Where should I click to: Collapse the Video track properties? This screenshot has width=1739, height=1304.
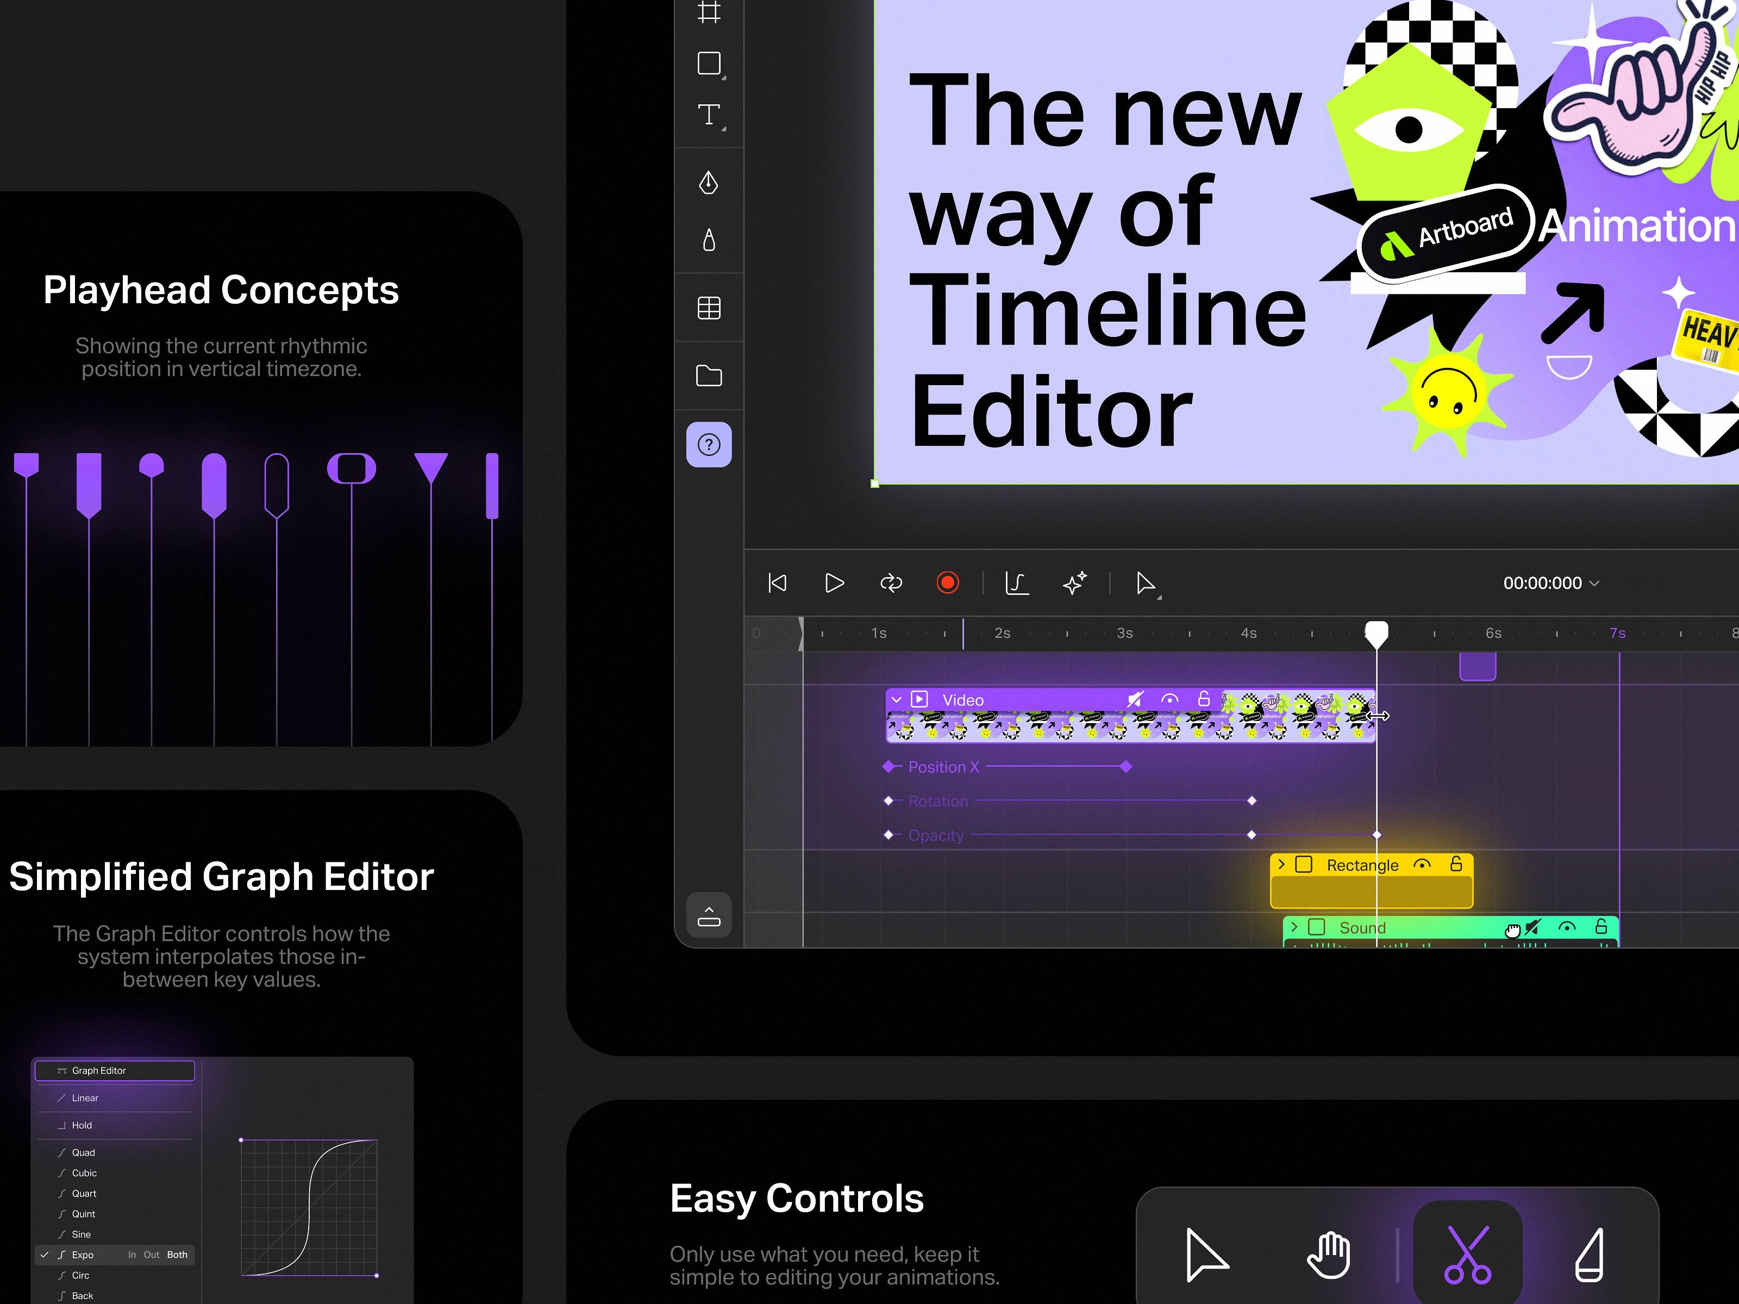[896, 699]
